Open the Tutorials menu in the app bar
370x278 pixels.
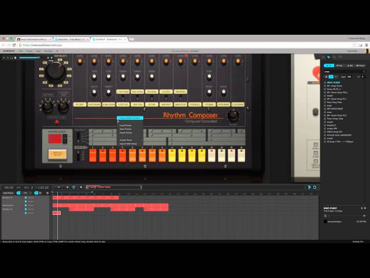point(48,51)
